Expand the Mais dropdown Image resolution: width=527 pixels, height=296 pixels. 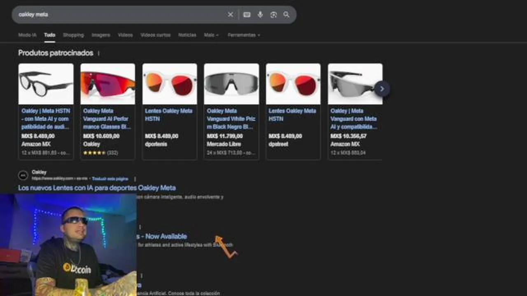click(211, 35)
